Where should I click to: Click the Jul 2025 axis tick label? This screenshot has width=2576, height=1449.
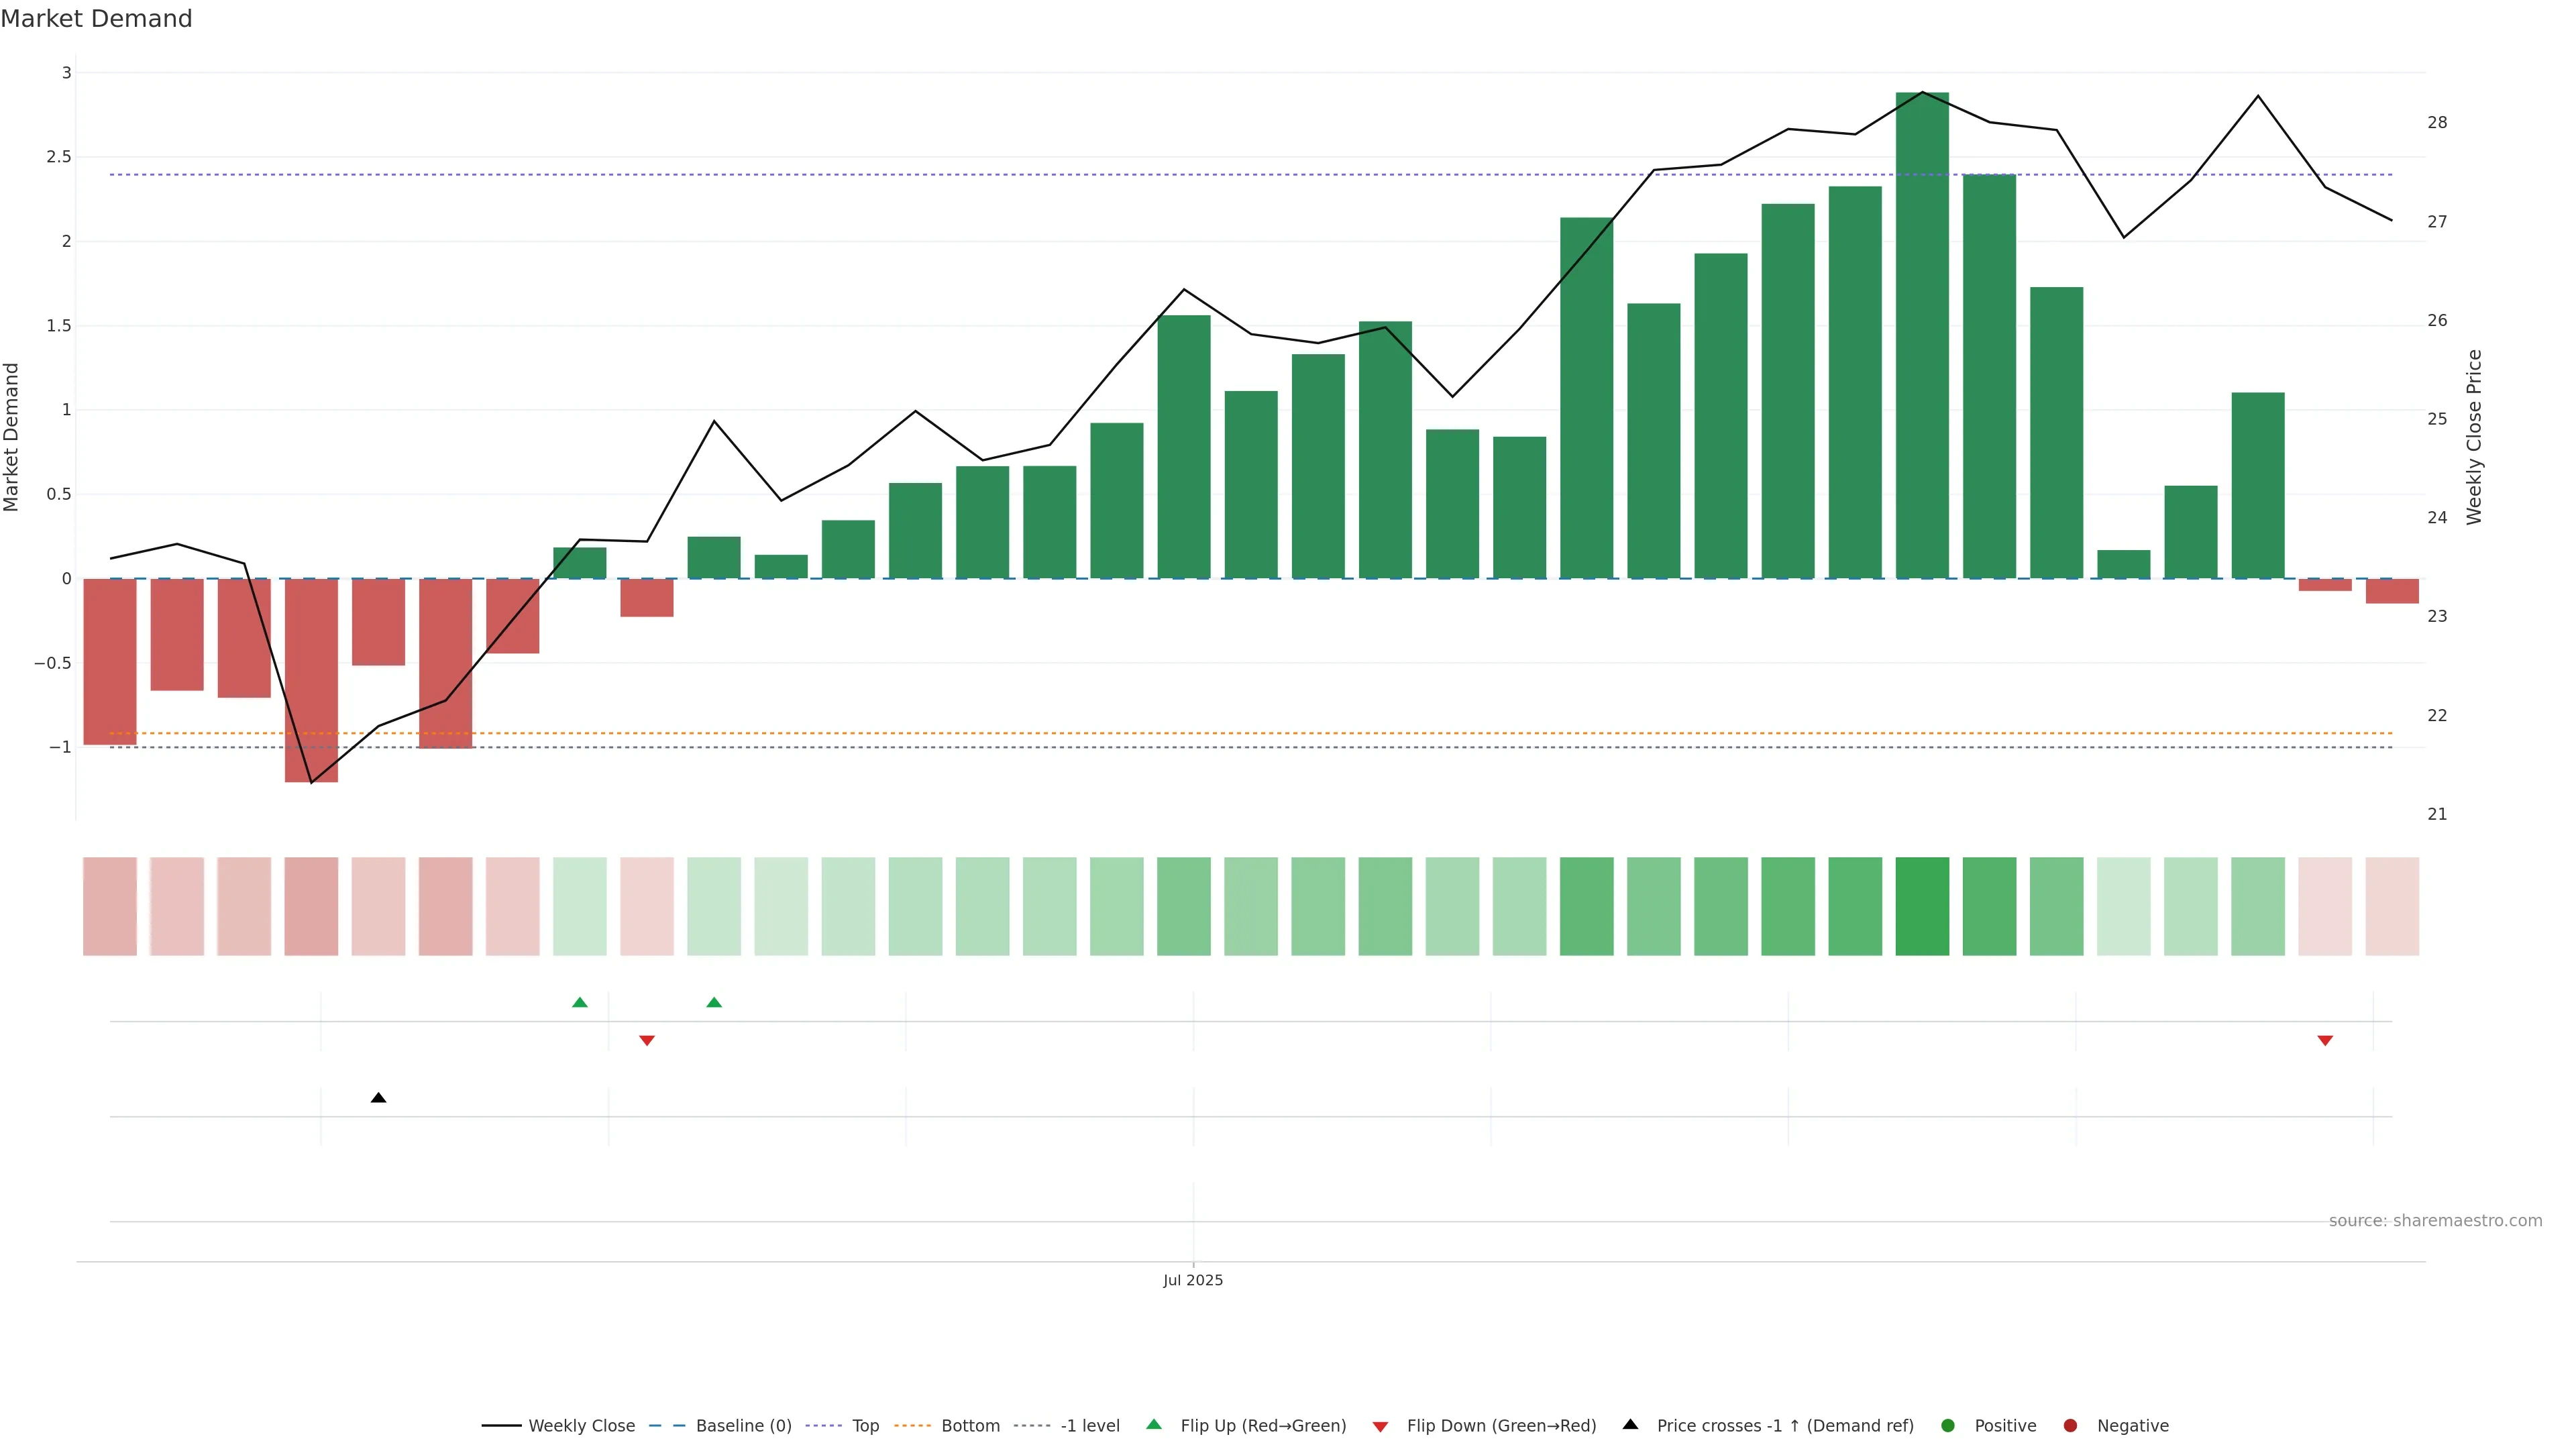(x=1192, y=1280)
